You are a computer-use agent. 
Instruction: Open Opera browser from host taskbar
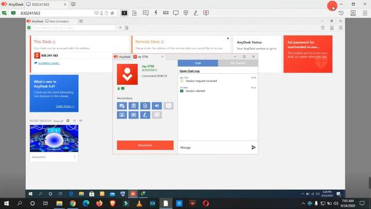[x=206, y=203]
